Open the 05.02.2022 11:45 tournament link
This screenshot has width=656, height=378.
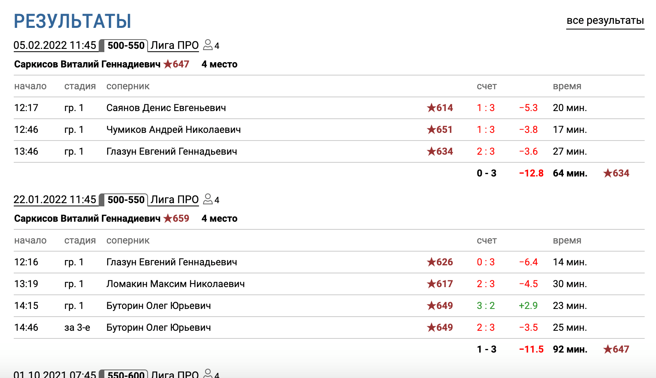tap(55, 45)
